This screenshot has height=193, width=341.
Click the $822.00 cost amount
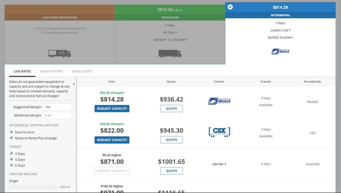point(112,131)
